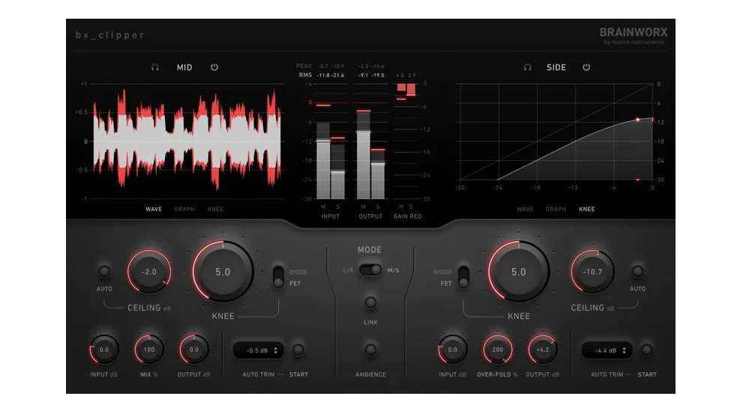
Task: Click the MID waveform display
Action: pos(187,141)
